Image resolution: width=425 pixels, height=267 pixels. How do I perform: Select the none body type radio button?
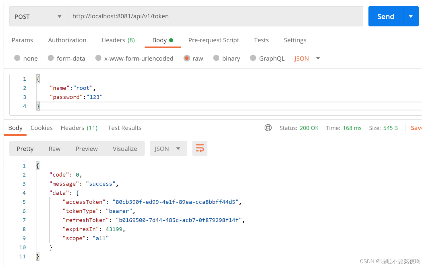17,58
